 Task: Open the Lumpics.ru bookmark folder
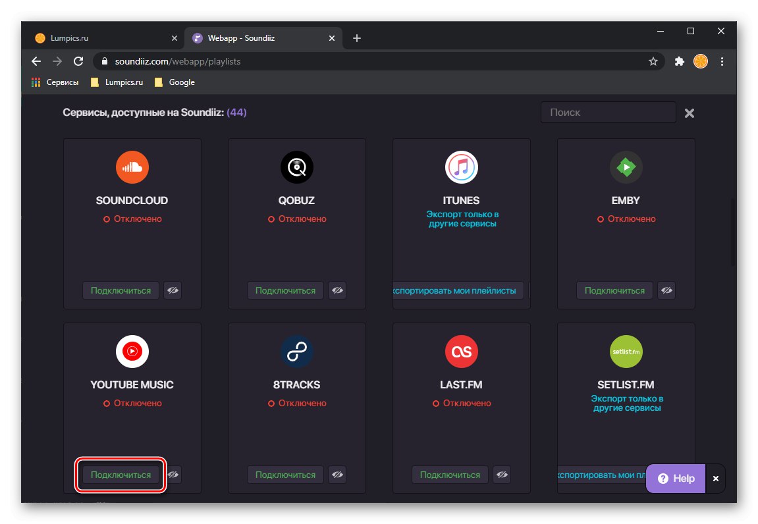click(117, 82)
